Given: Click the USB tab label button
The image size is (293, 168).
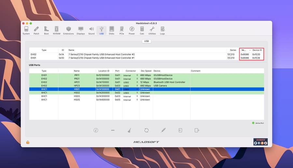Looking at the screenshot, I should pyautogui.click(x=146, y=41).
